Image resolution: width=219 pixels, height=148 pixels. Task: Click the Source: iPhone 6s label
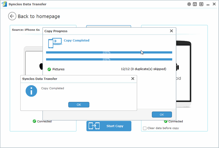pos(26,30)
